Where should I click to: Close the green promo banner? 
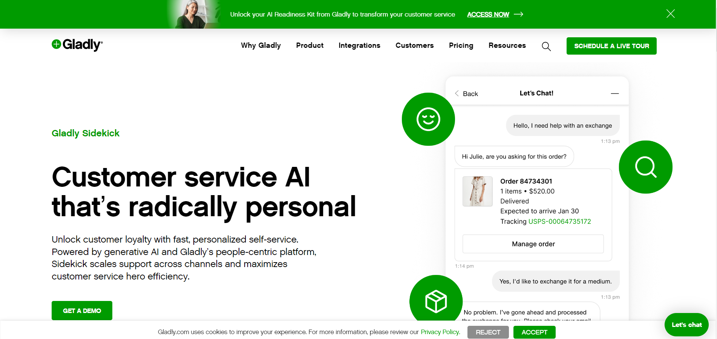point(670,14)
